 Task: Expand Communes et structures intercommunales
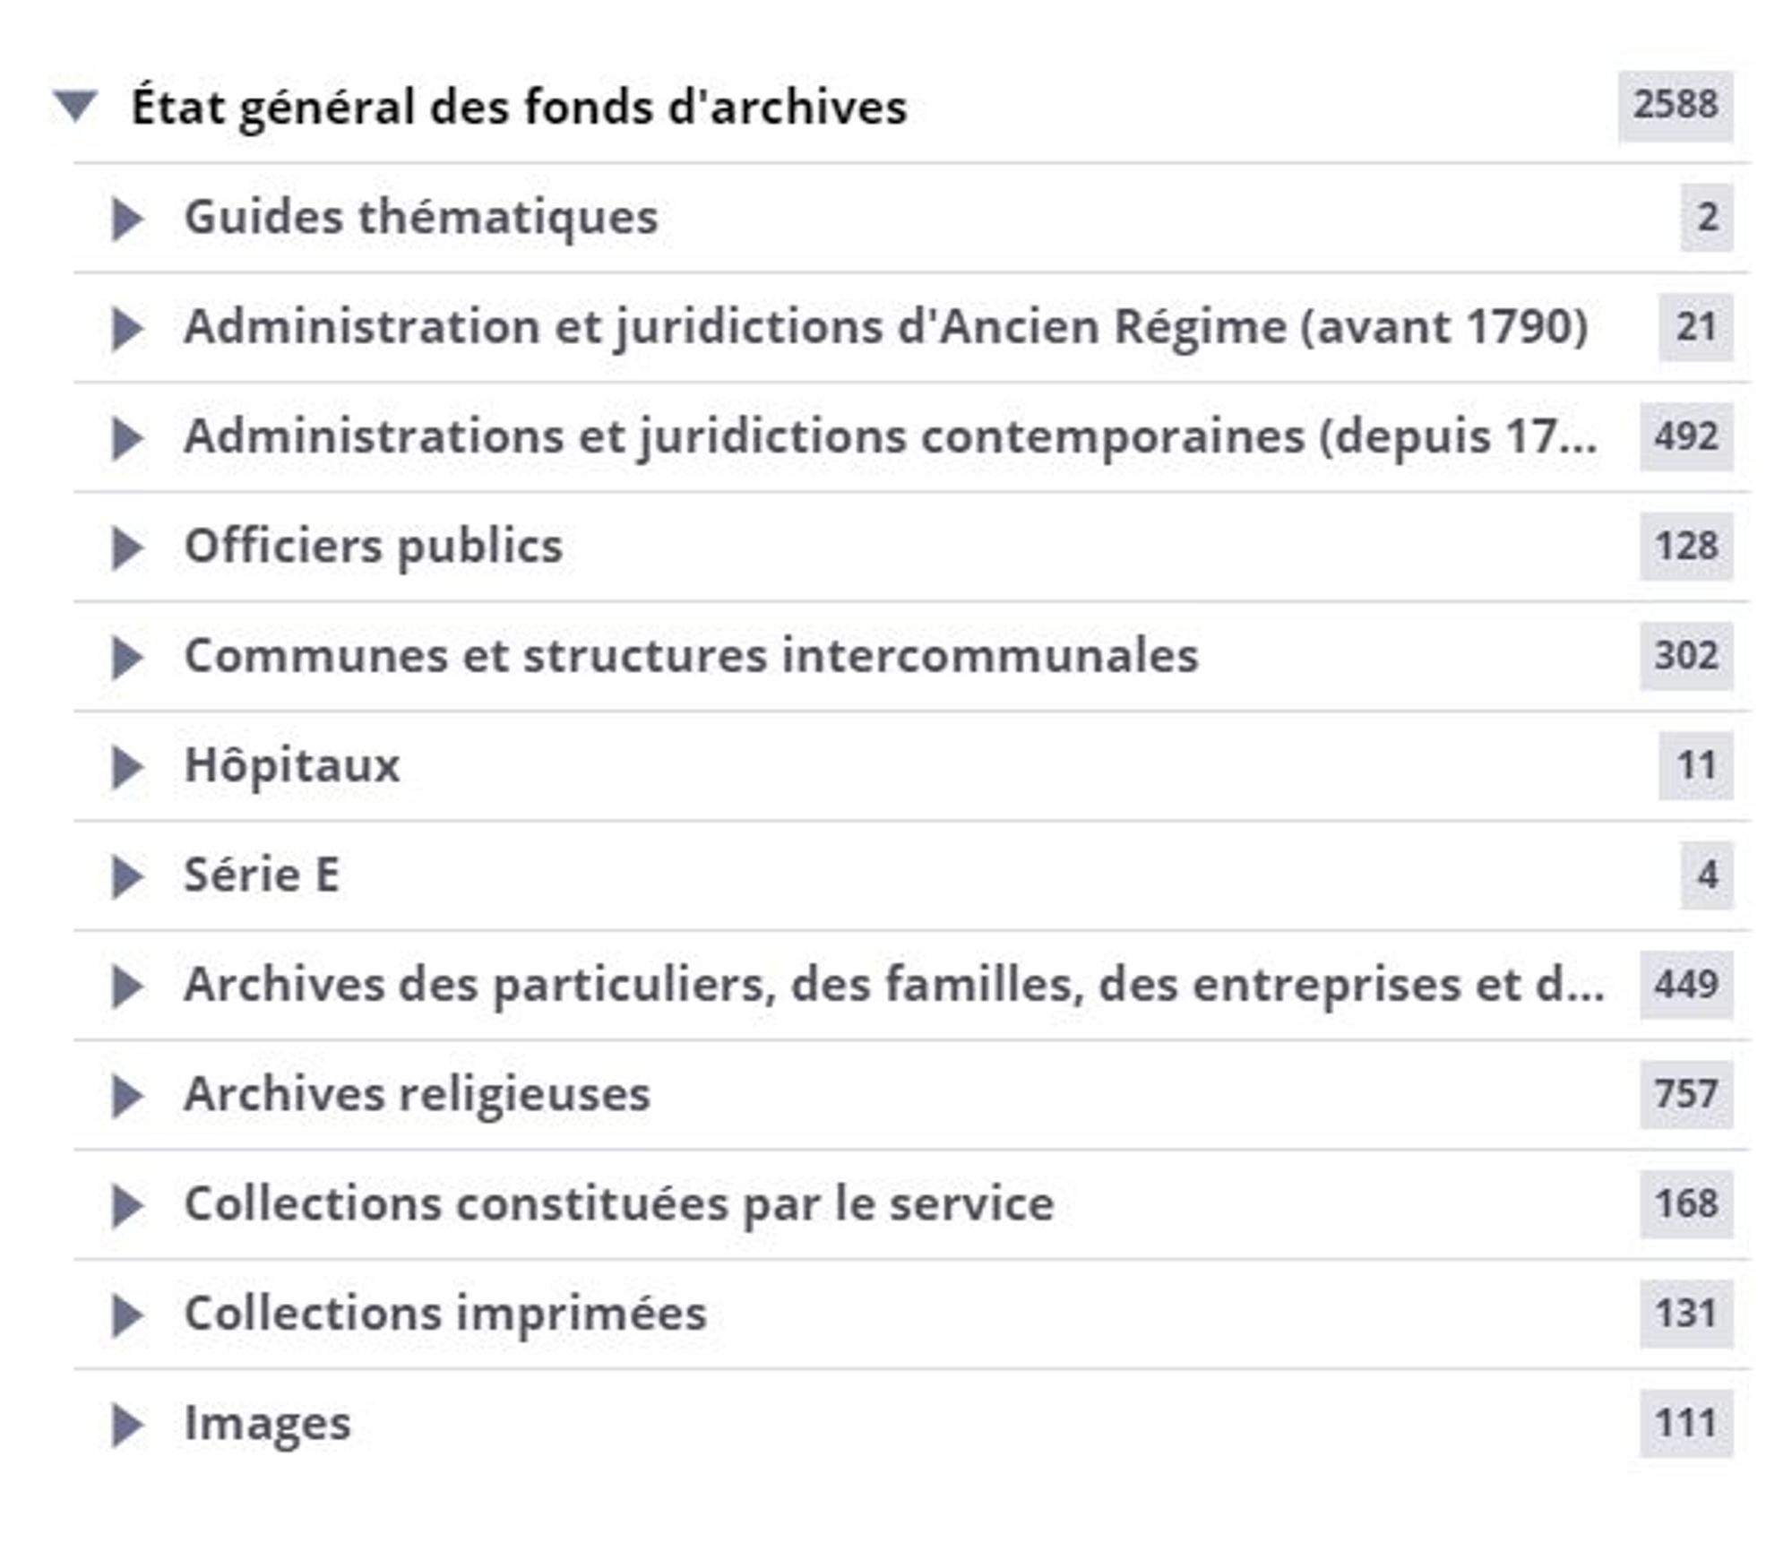pyautogui.click(x=127, y=656)
